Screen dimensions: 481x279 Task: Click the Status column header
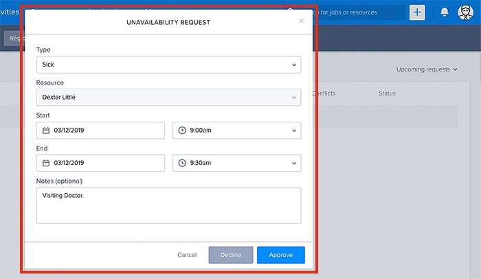click(x=387, y=93)
